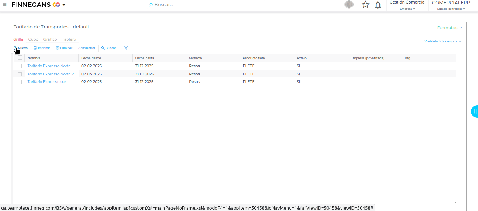This screenshot has height=211, width=478.
Task: Switch to the Cubo tab
Action: point(33,39)
